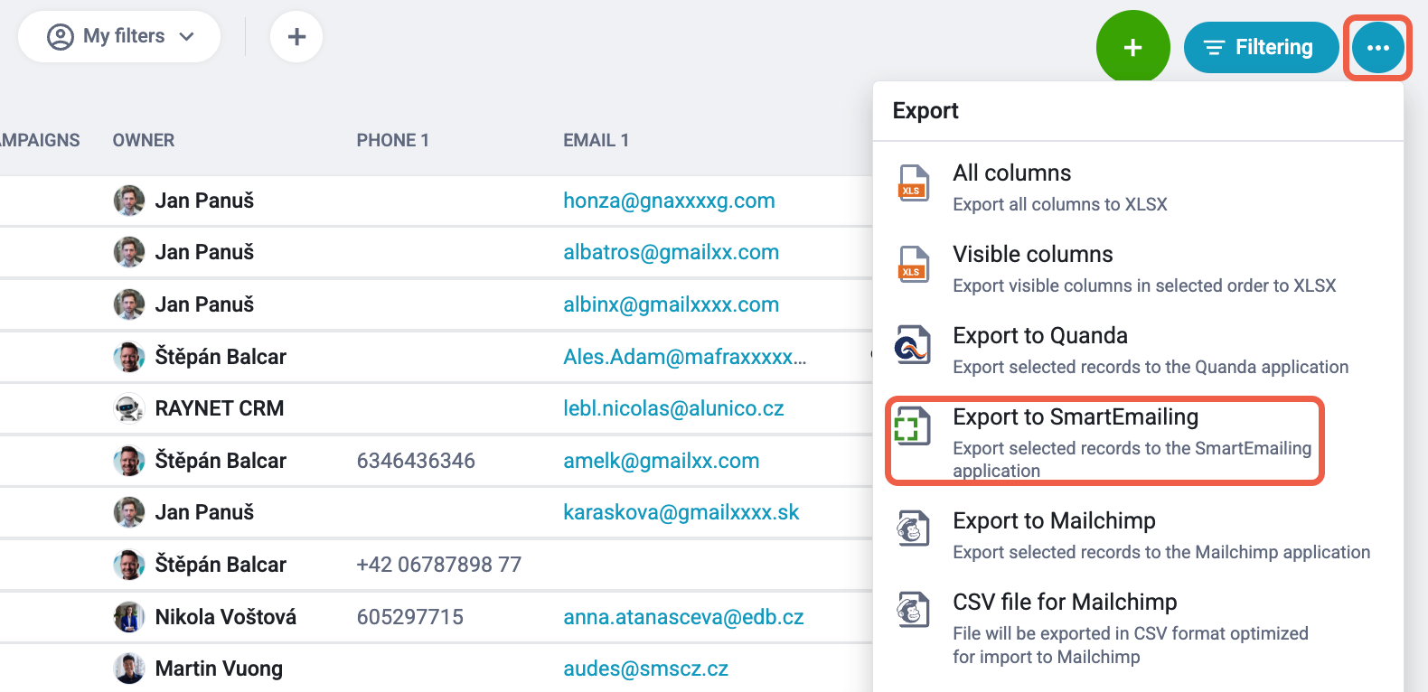The width and height of the screenshot is (1428, 692).
Task: Add a new filter with the plus button
Action: click(296, 37)
